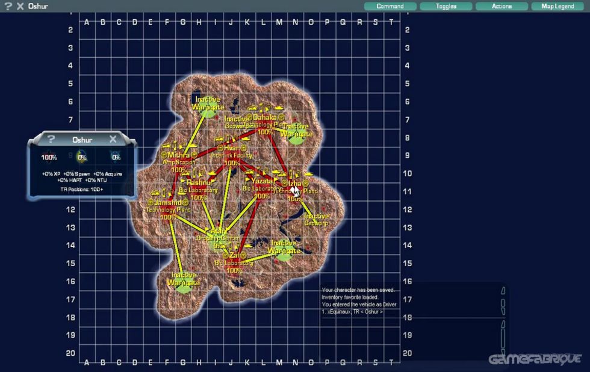Close the Oshur map via top-bar X
Screen dimensions: 590x372
point(20,6)
